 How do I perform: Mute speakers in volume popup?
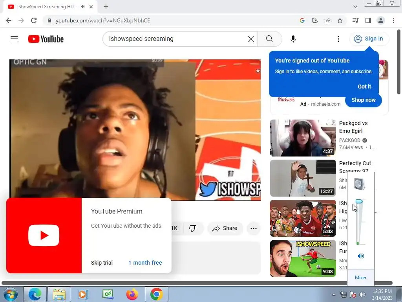(361, 256)
